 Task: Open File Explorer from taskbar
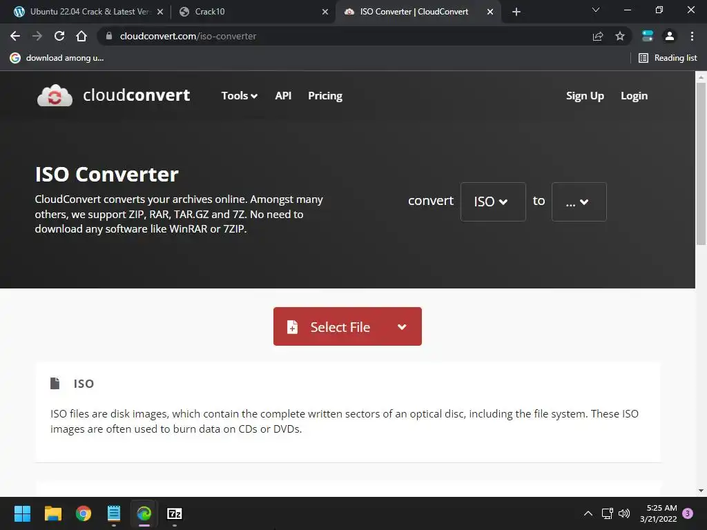52,513
